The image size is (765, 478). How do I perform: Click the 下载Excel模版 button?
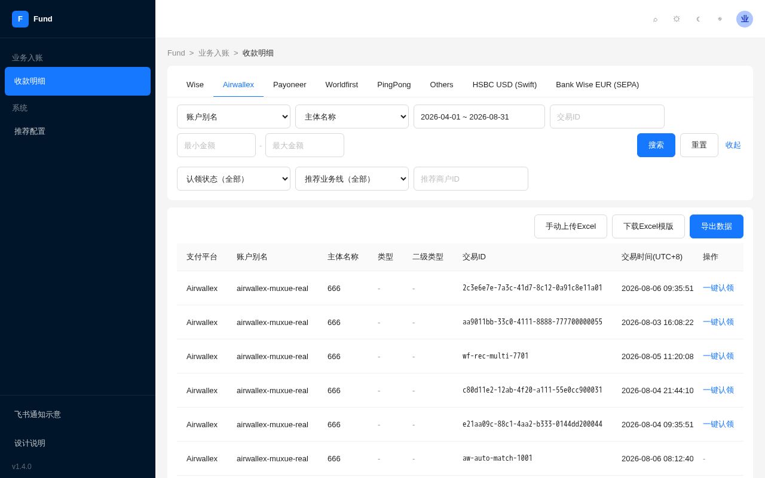pyautogui.click(x=648, y=226)
